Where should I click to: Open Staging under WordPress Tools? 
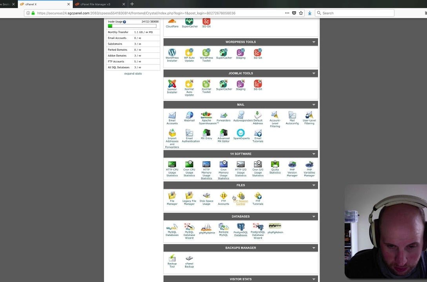coord(241,54)
